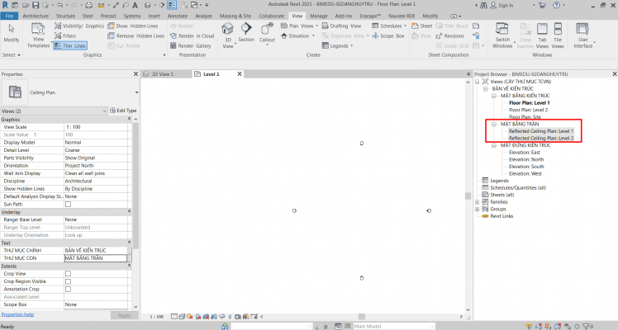
Task: Switch to the Annotate ribbon tab
Action: click(178, 16)
